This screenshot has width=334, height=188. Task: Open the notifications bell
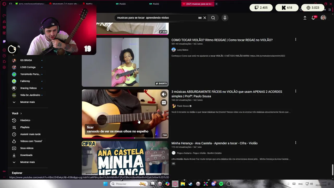pos(313,18)
